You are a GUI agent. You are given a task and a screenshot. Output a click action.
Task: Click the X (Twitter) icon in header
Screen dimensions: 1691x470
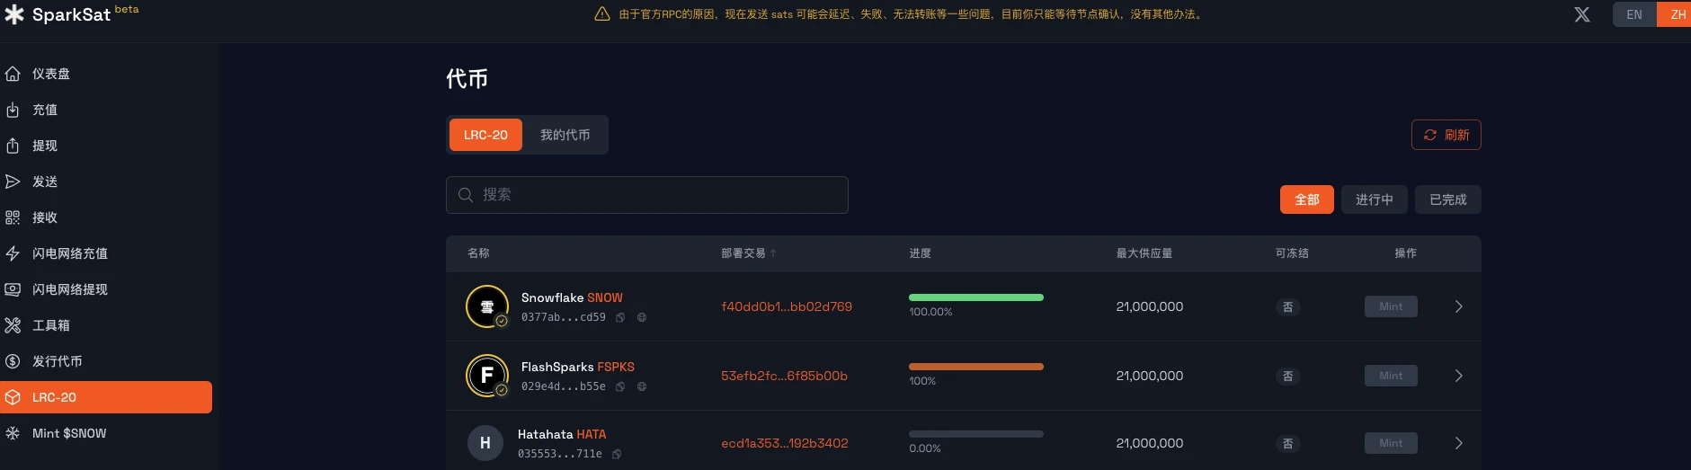[1581, 14]
